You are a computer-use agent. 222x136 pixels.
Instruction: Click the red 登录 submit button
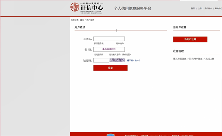tap(110, 68)
